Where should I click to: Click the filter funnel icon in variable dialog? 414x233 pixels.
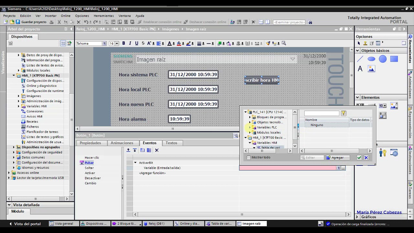coord(343,113)
